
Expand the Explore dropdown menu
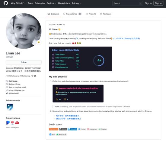(51, 3)
